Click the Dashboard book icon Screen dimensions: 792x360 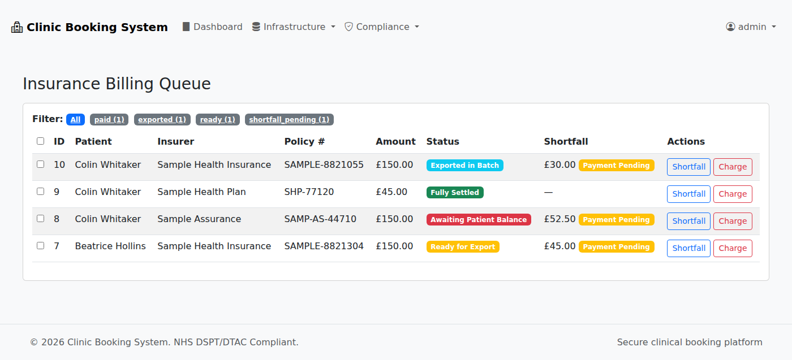pos(186,27)
